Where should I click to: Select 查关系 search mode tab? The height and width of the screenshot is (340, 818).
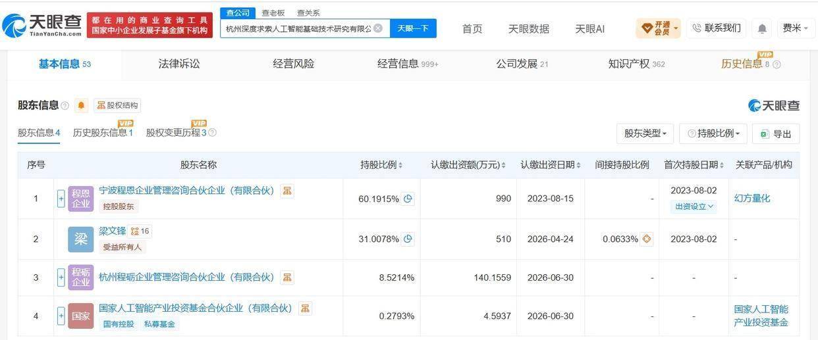coord(308,12)
